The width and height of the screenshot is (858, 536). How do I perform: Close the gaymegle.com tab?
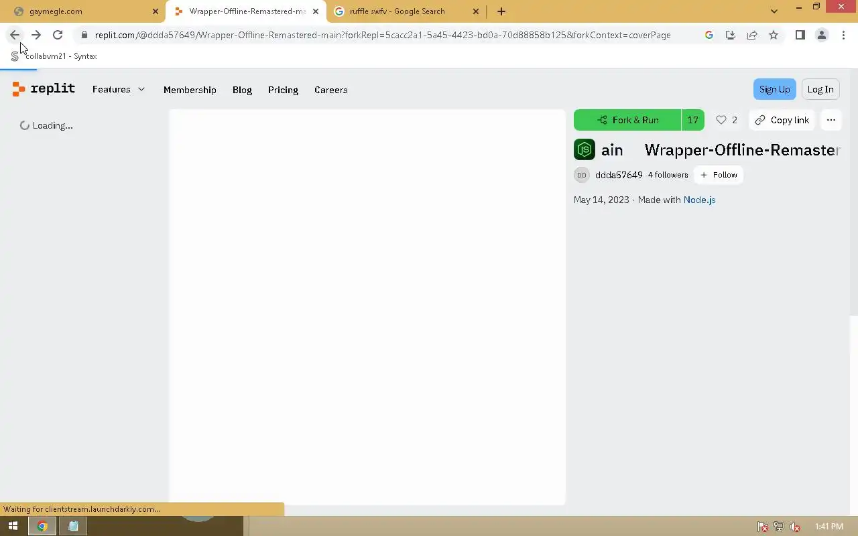pyautogui.click(x=155, y=11)
